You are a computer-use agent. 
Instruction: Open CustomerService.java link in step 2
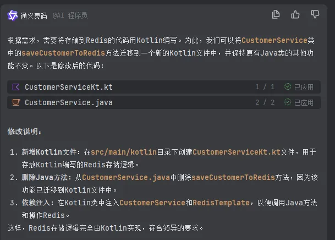(x=126, y=177)
